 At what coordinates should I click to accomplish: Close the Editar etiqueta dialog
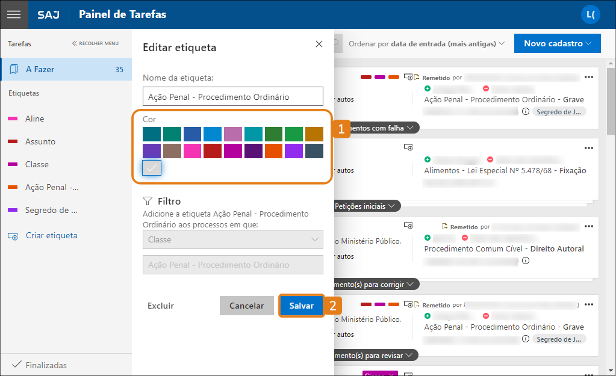319,44
